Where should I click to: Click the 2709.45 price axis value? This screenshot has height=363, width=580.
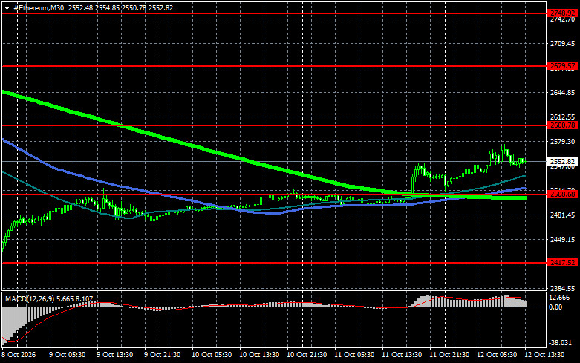pos(562,44)
